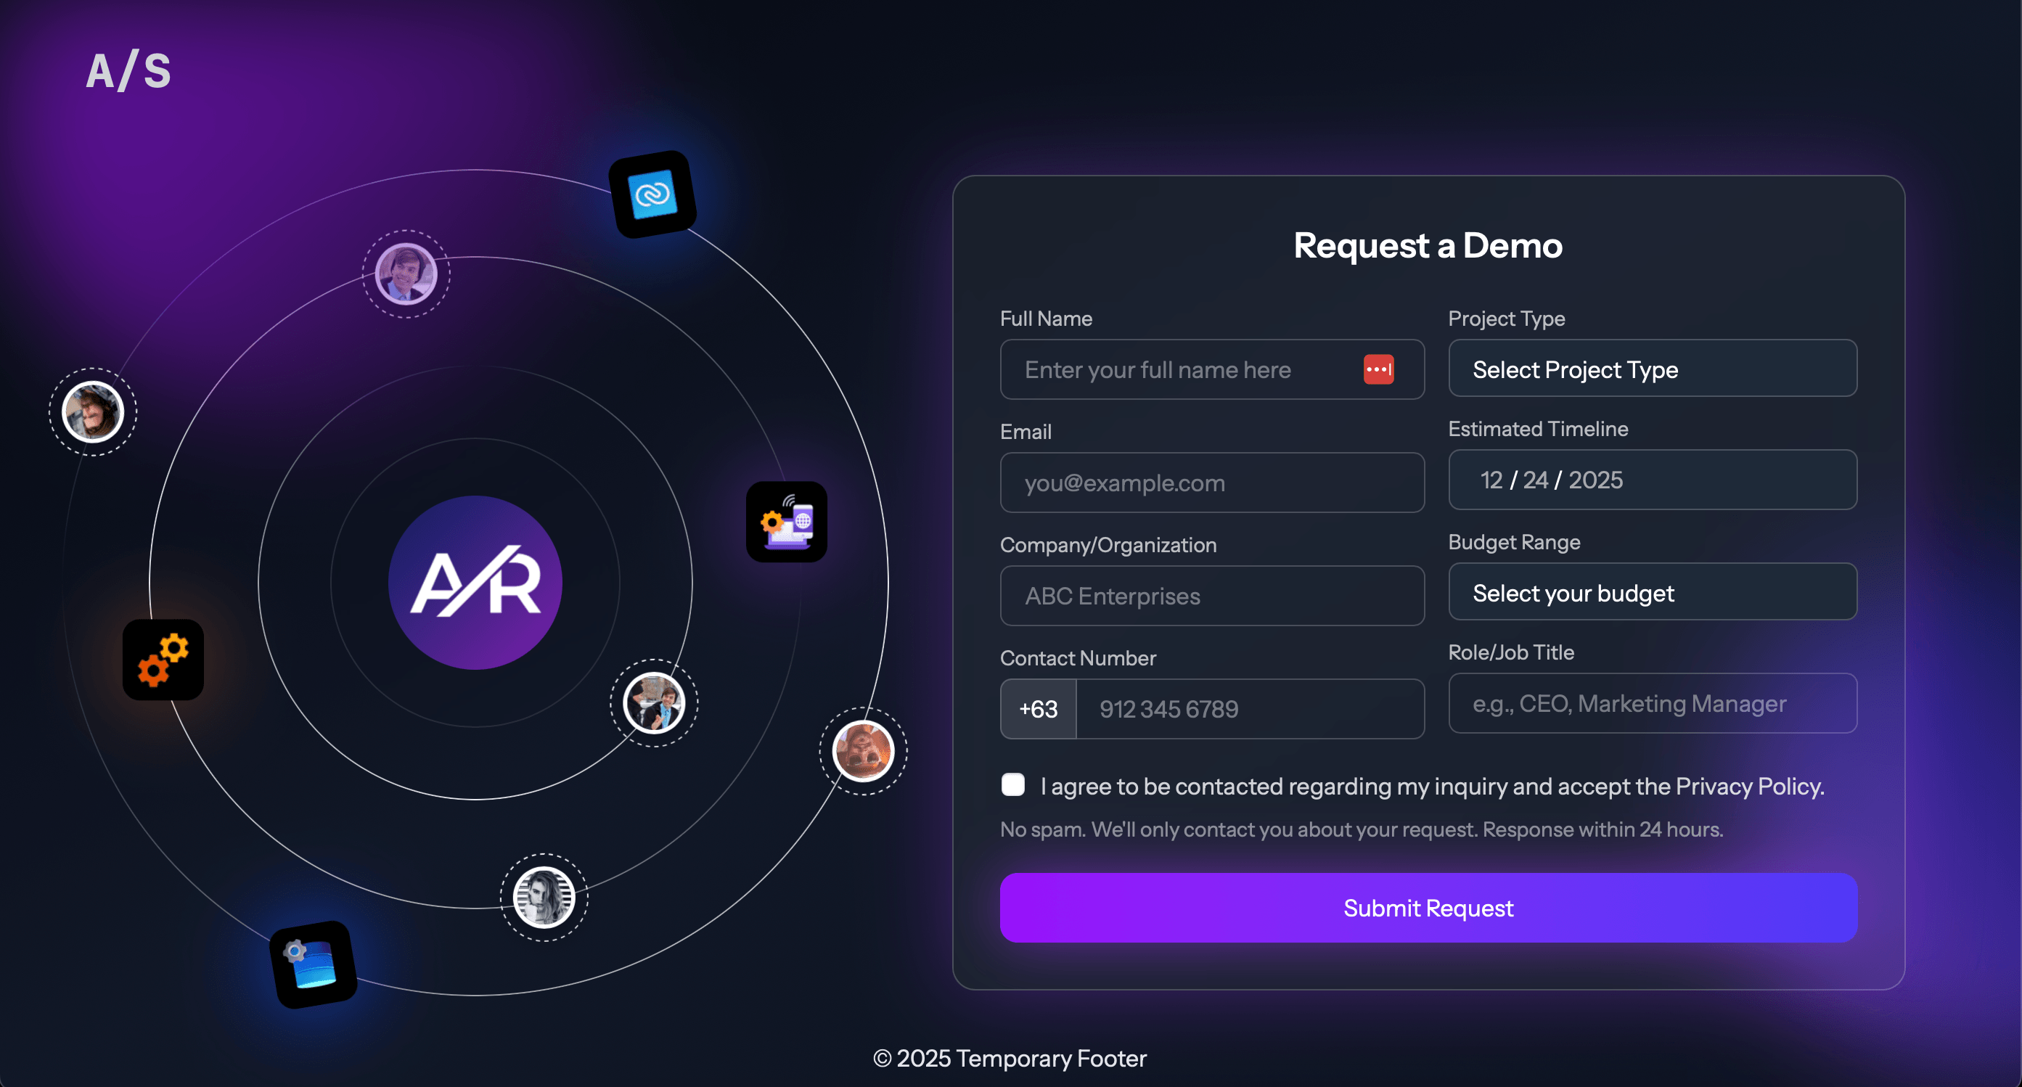
Task: Click the "Company/Organization" field label
Action: click(1108, 545)
